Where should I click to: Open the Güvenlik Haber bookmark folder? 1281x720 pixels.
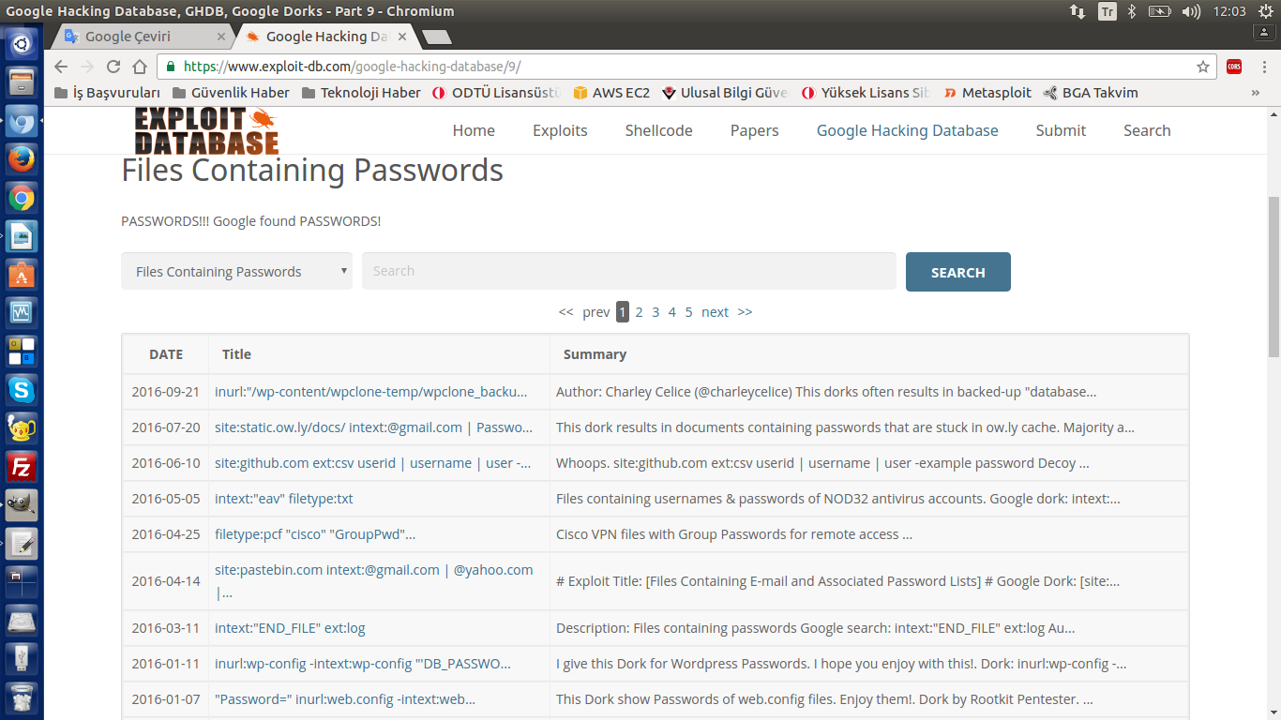pos(231,93)
